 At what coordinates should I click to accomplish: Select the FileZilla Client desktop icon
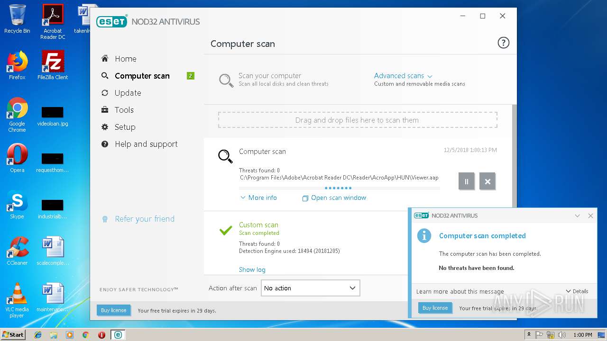click(53, 65)
